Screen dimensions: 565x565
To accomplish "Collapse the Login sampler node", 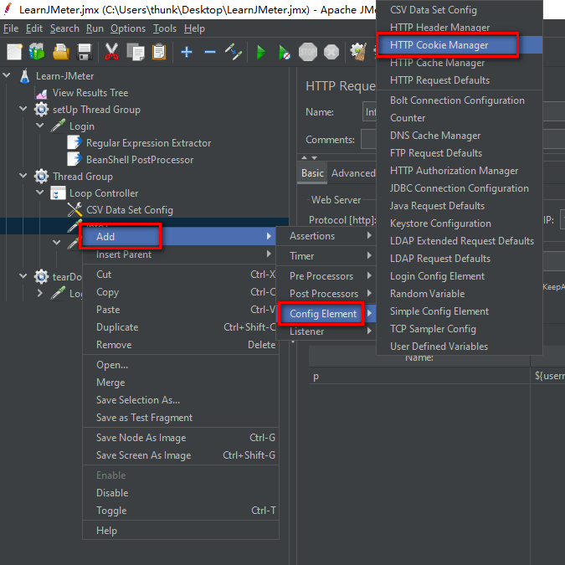I will 39,126.
